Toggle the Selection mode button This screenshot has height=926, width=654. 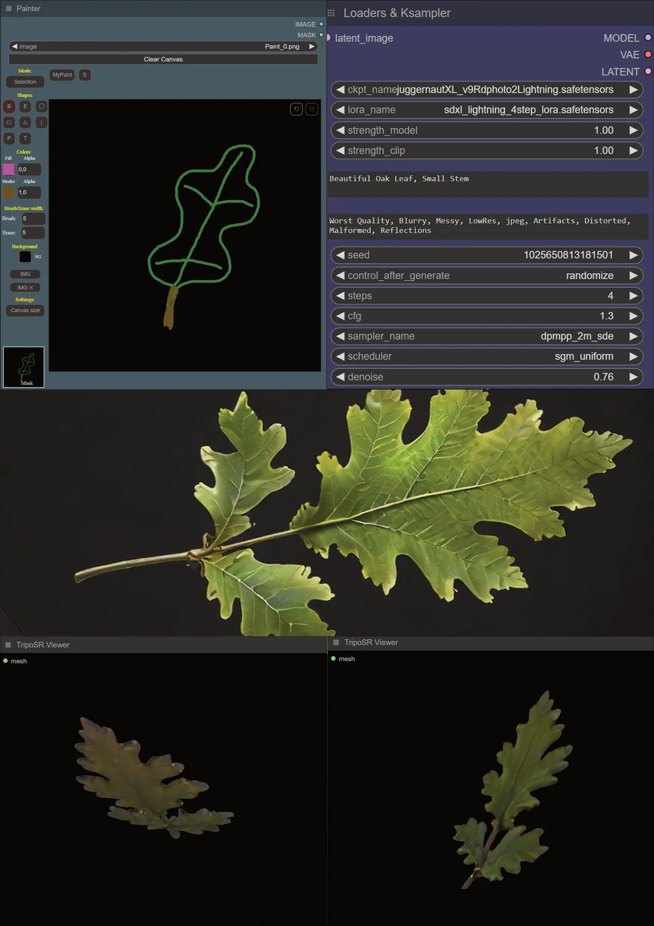pos(25,82)
